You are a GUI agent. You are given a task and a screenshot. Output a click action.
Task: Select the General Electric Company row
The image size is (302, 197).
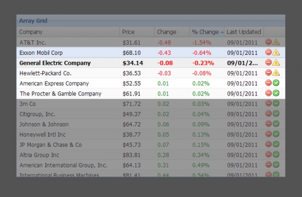coord(151,63)
